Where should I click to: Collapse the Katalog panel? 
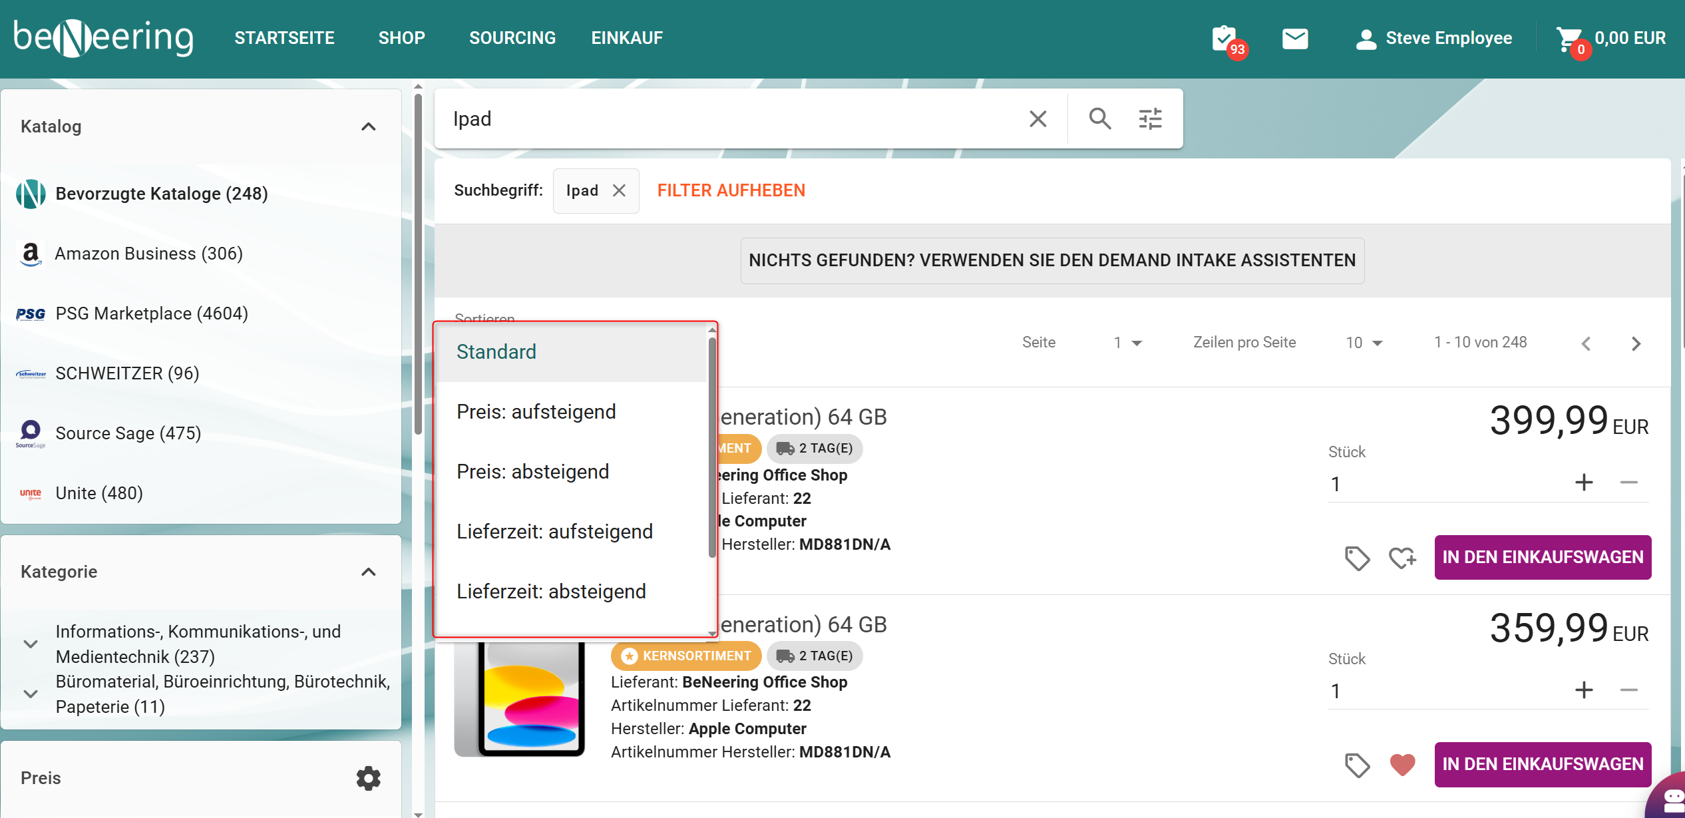tap(368, 126)
